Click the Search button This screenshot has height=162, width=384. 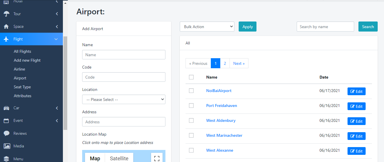[368, 27]
